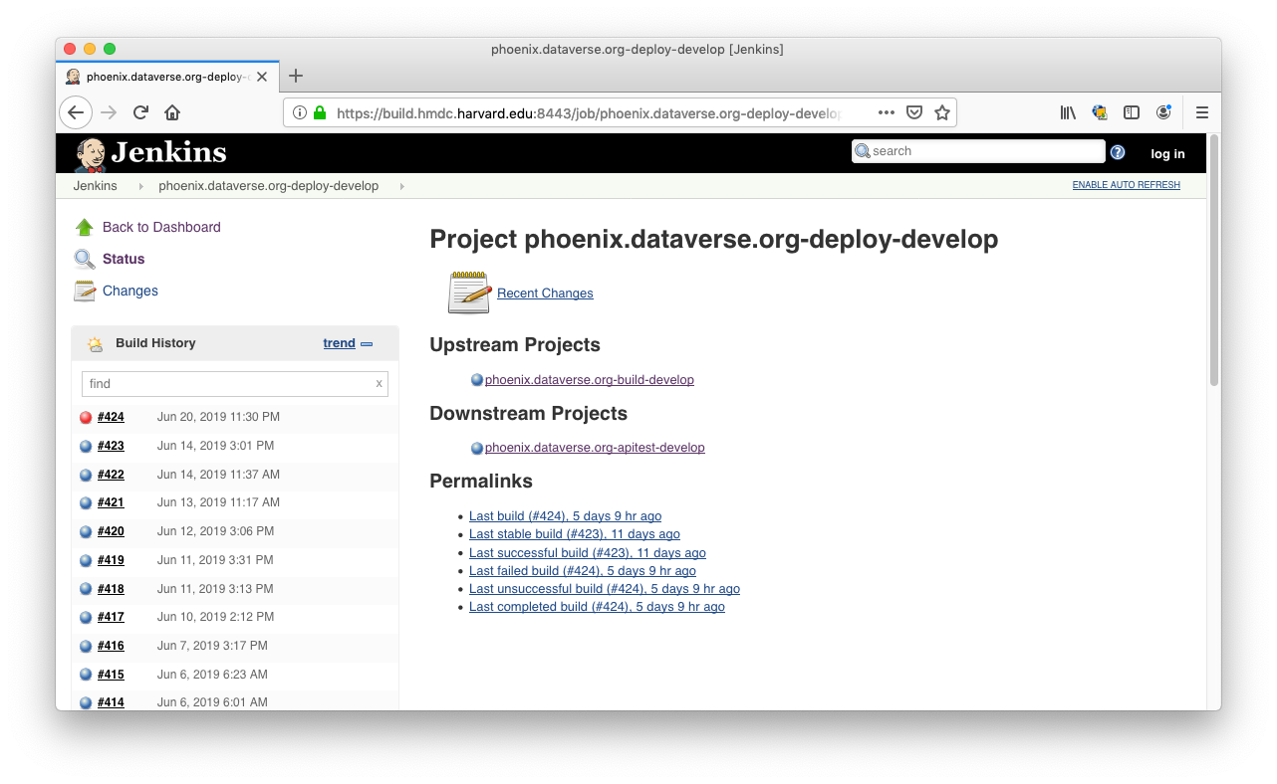Click blue status ball of build #417
1277x784 pixels.
pos(86,618)
